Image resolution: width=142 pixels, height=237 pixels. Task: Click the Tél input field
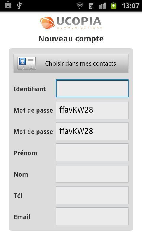coord(92,195)
